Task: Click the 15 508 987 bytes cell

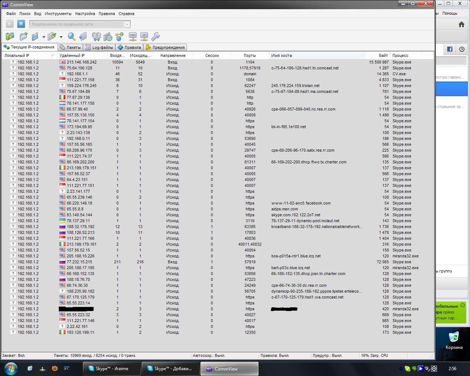Action: pos(379,62)
